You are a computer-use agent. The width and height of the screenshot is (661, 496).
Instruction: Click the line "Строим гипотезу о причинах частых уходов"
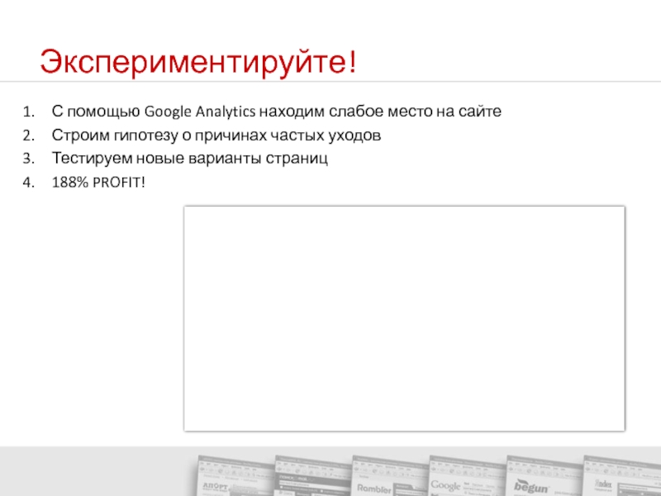pos(216,135)
